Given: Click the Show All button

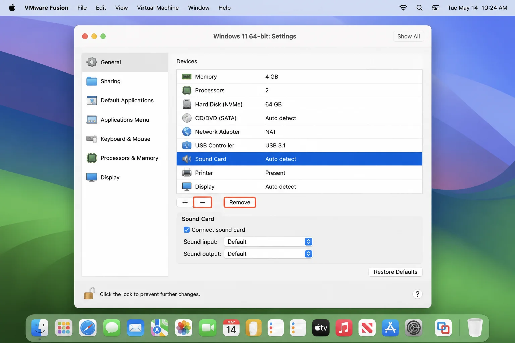Looking at the screenshot, I should [408, 36].
